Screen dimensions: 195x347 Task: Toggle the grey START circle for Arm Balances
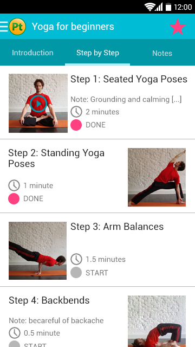coord(76,272)
